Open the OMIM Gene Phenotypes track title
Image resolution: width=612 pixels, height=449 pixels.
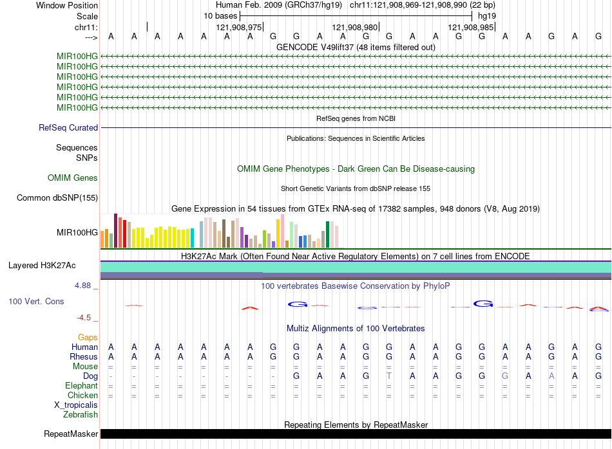point(356,169)
